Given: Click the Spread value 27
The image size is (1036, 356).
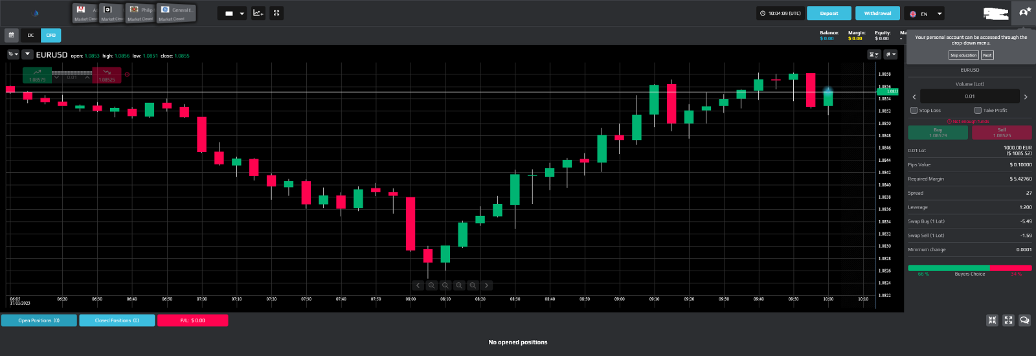Looking at the screenshot, I should pyautogui.click(x=1028, y=193).
